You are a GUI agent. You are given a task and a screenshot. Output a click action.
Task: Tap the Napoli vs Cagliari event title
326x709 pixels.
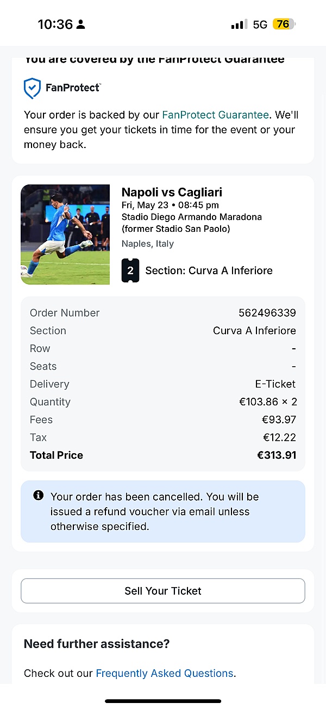pyautogui.click(x=172, y=192)
